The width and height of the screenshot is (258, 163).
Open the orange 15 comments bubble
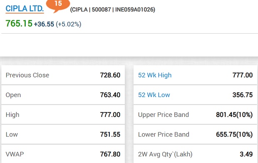point(58,5)
